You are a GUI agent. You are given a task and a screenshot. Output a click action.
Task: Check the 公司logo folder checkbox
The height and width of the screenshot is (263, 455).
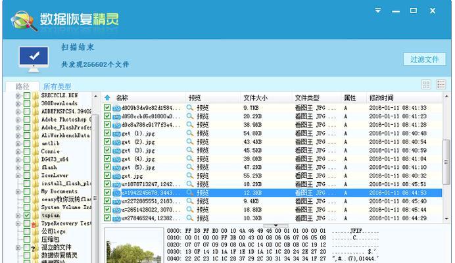coord(27,231)
